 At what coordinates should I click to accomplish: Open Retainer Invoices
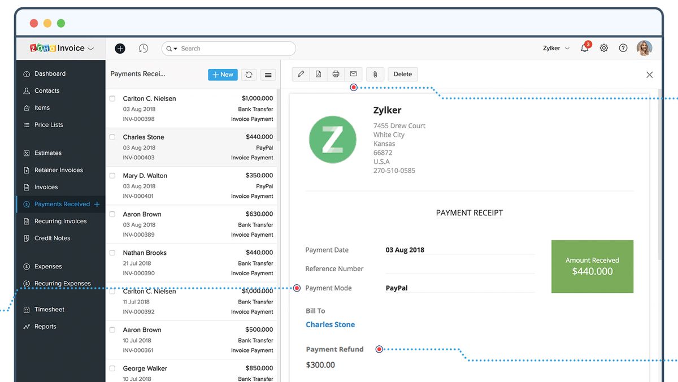pos(58,170)
